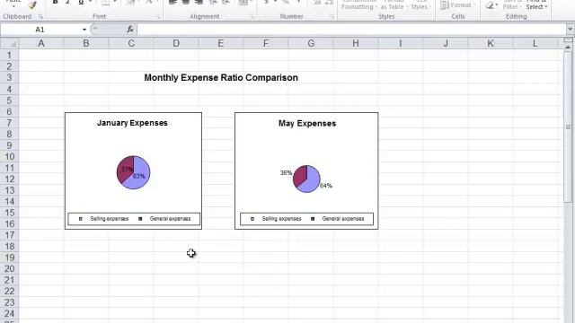Click the Select All corner box

click(10, 44)
